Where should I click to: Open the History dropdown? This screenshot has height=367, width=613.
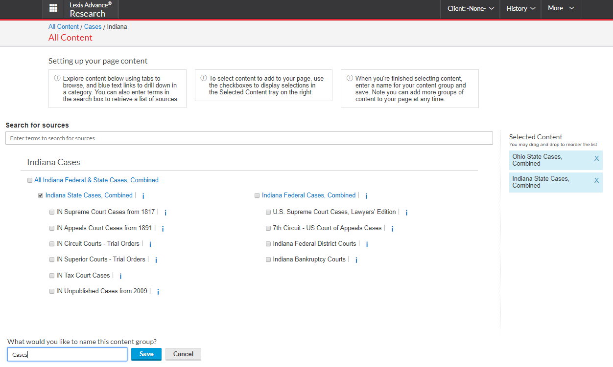(x=520, y=8)
